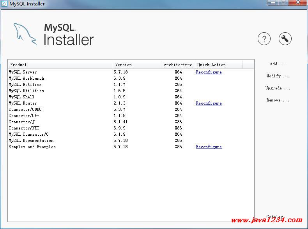Click version 1.1.8 of Connector/C++

[119, 115]
